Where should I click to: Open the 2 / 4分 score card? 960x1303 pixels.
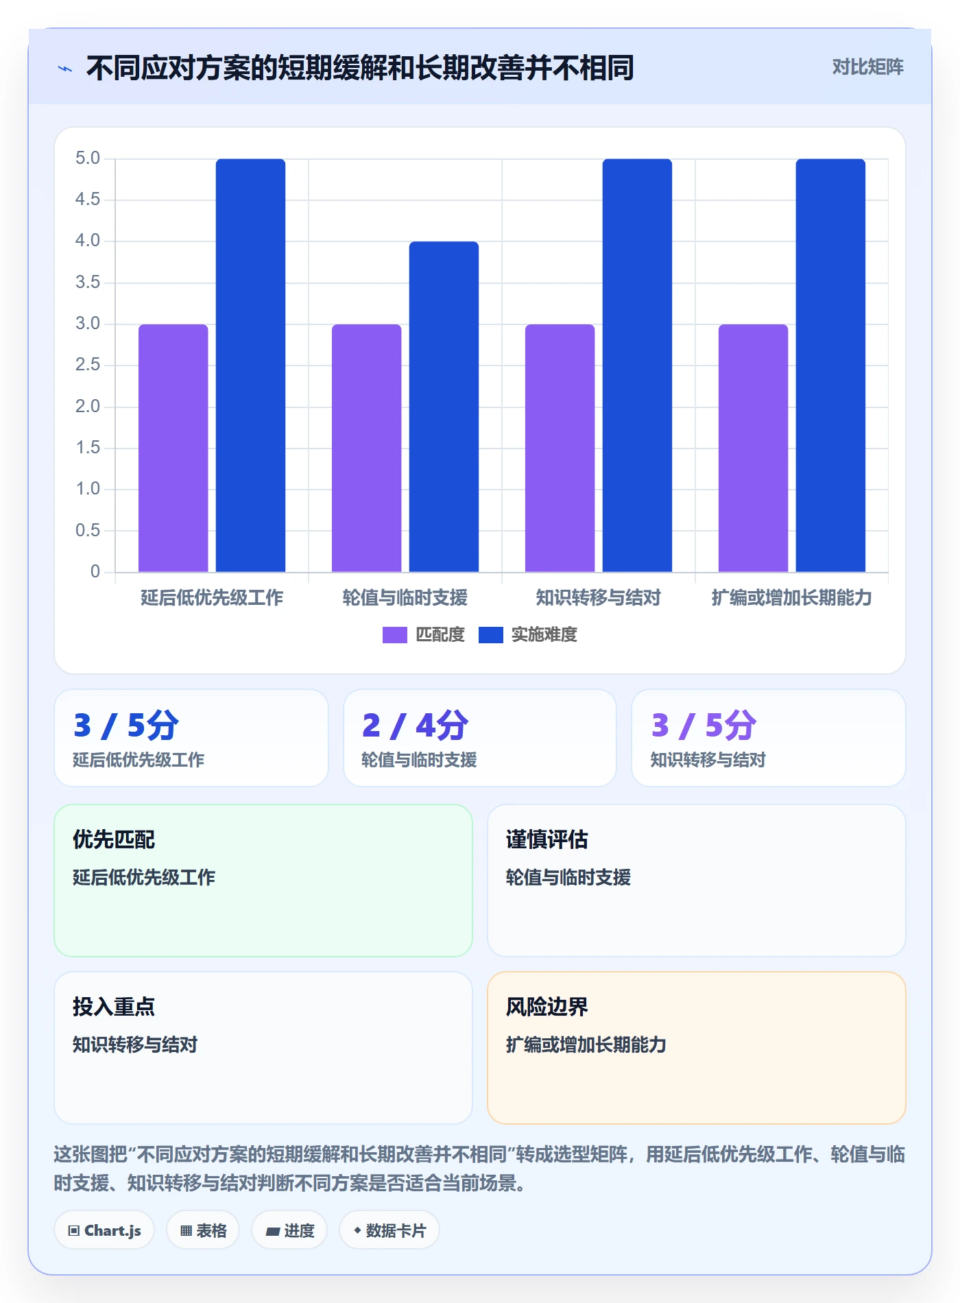(x=480, y=738)
